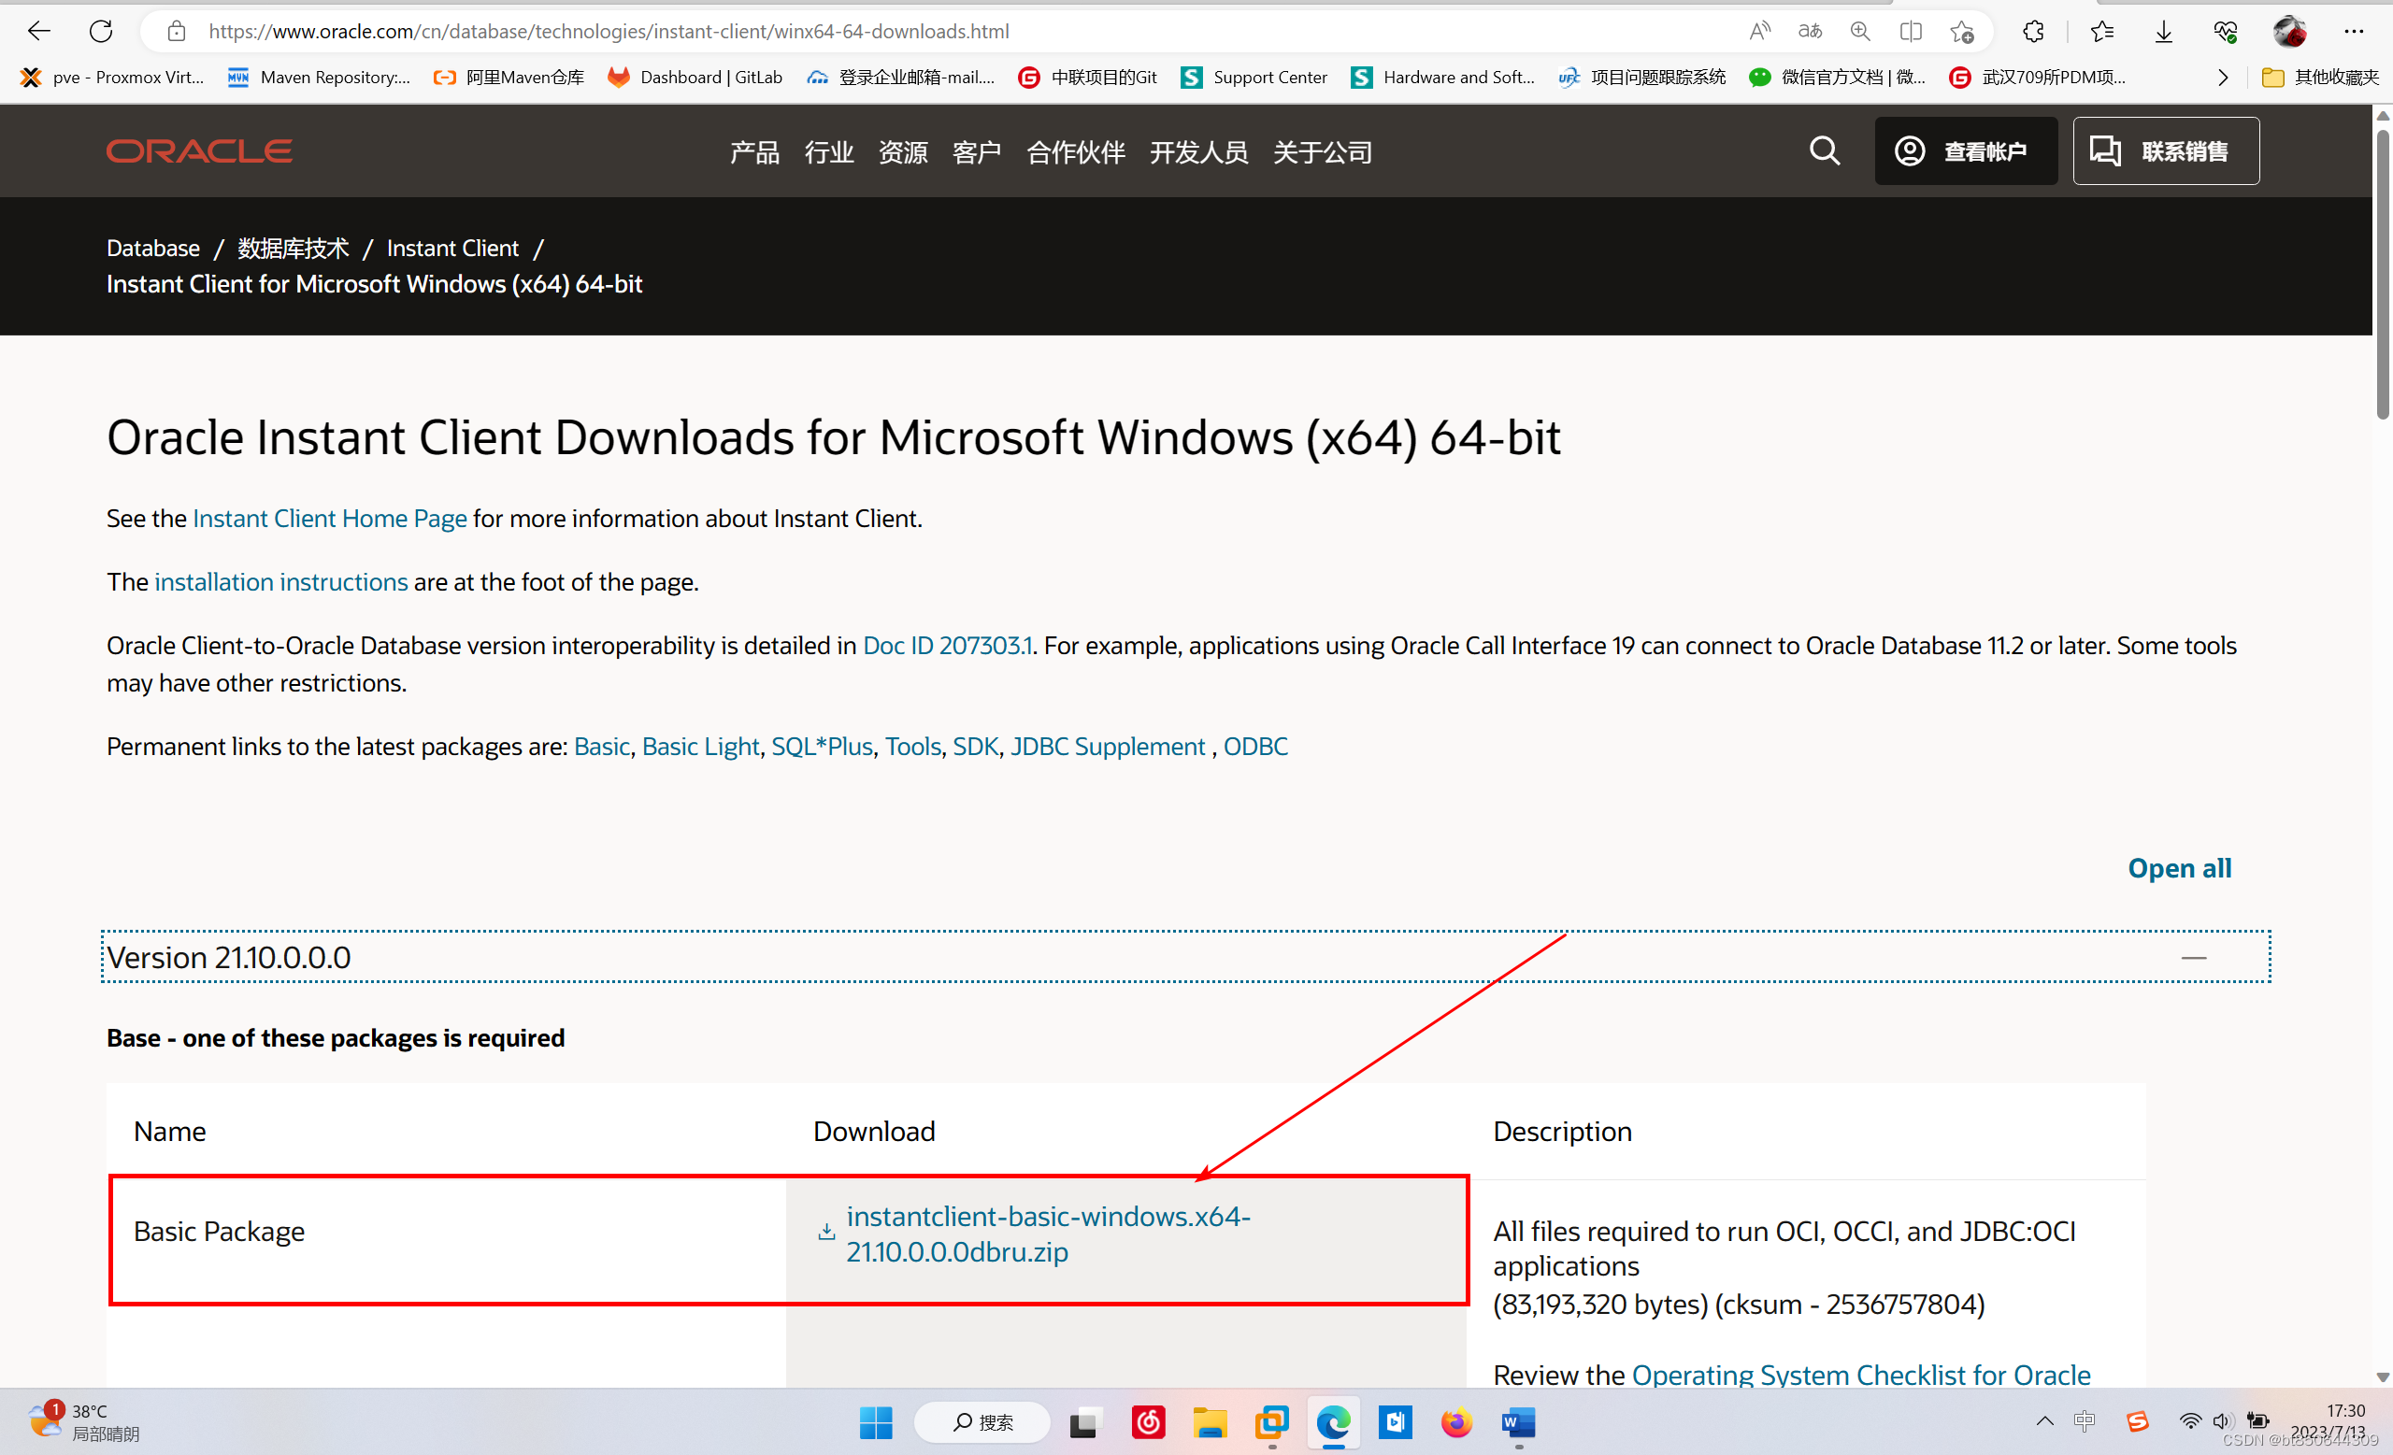Click the translate page icon
The image size is (2393, 1455).
coord(1810,31)
